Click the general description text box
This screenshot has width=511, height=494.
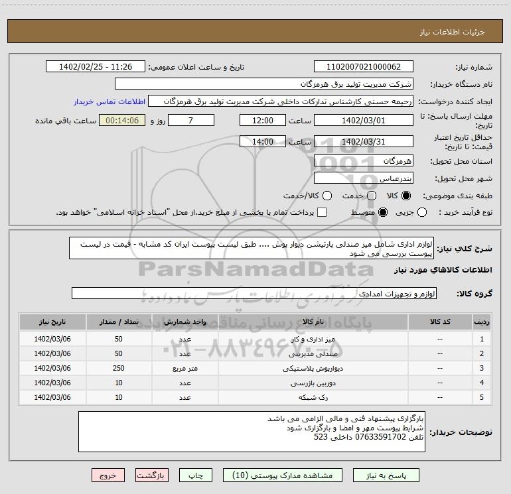(252, 248)
